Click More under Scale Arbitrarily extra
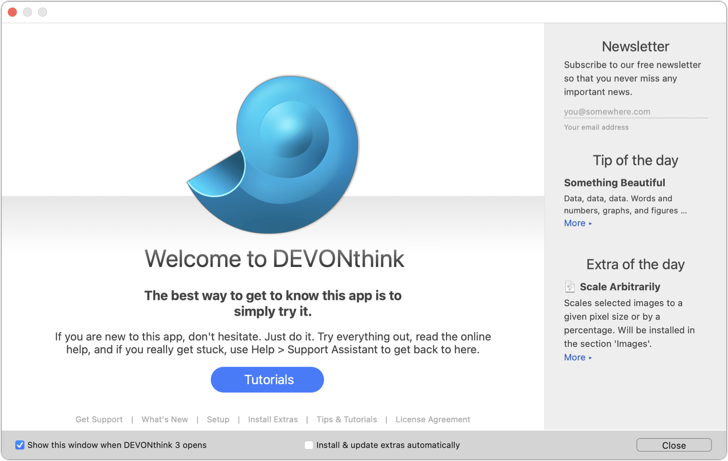Screen dimensions: 728x461 pos(578,357)
